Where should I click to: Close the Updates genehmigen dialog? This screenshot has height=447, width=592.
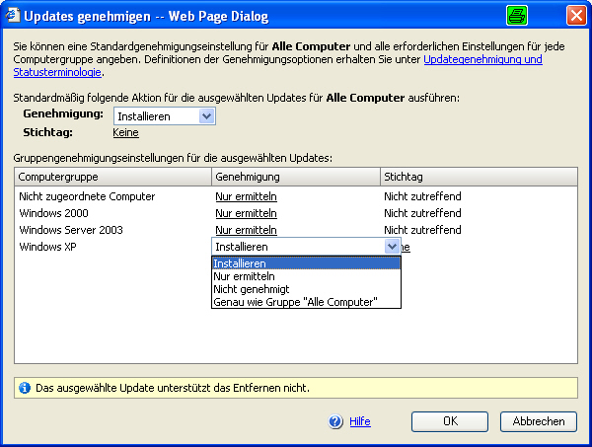(576, 16)
